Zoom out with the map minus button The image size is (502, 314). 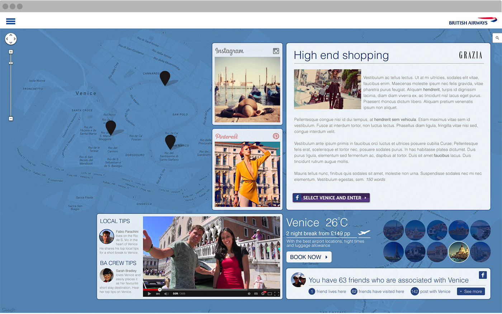tap(11, 119)
